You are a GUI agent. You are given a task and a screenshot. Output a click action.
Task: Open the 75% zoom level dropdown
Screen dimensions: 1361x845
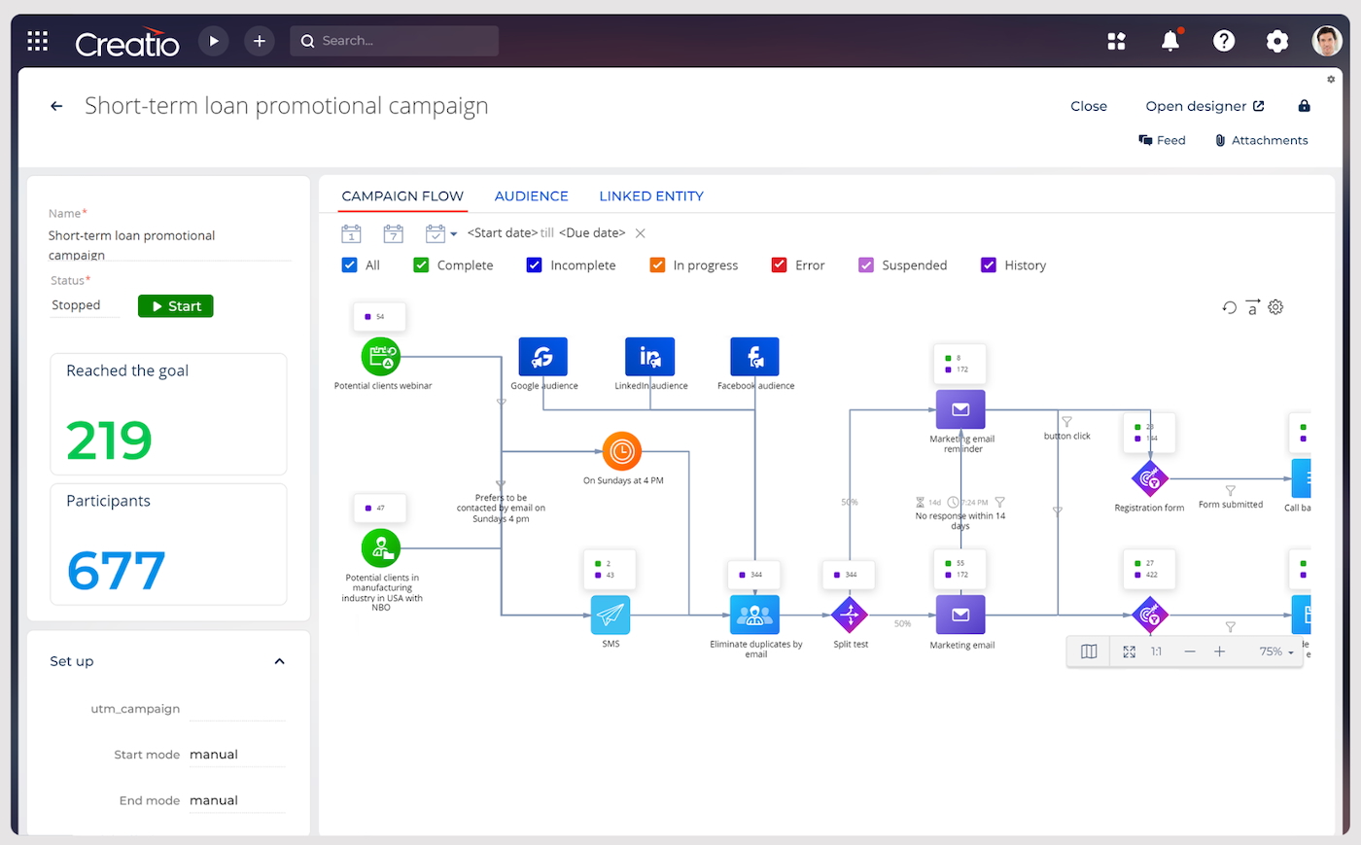pos(1276,651)
